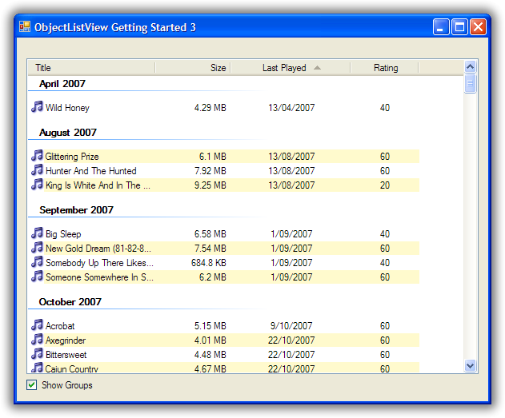Image resolution: width=505 pixels, height=418 pixels.
Task: Click the vertical scrollbar thumb
Action: point(471,84)
